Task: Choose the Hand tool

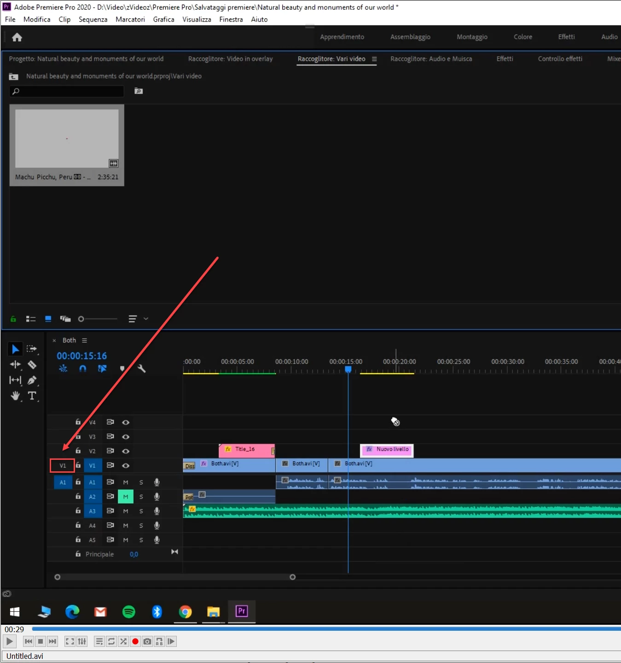Action: tap(15, 396)
